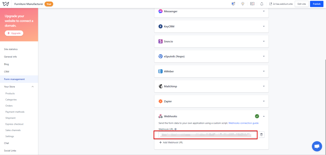Viewport: 326px width, 155px height.
Task: Collapse the Webhooks panel
Action: pyautogui.click(x=264, y=116)
